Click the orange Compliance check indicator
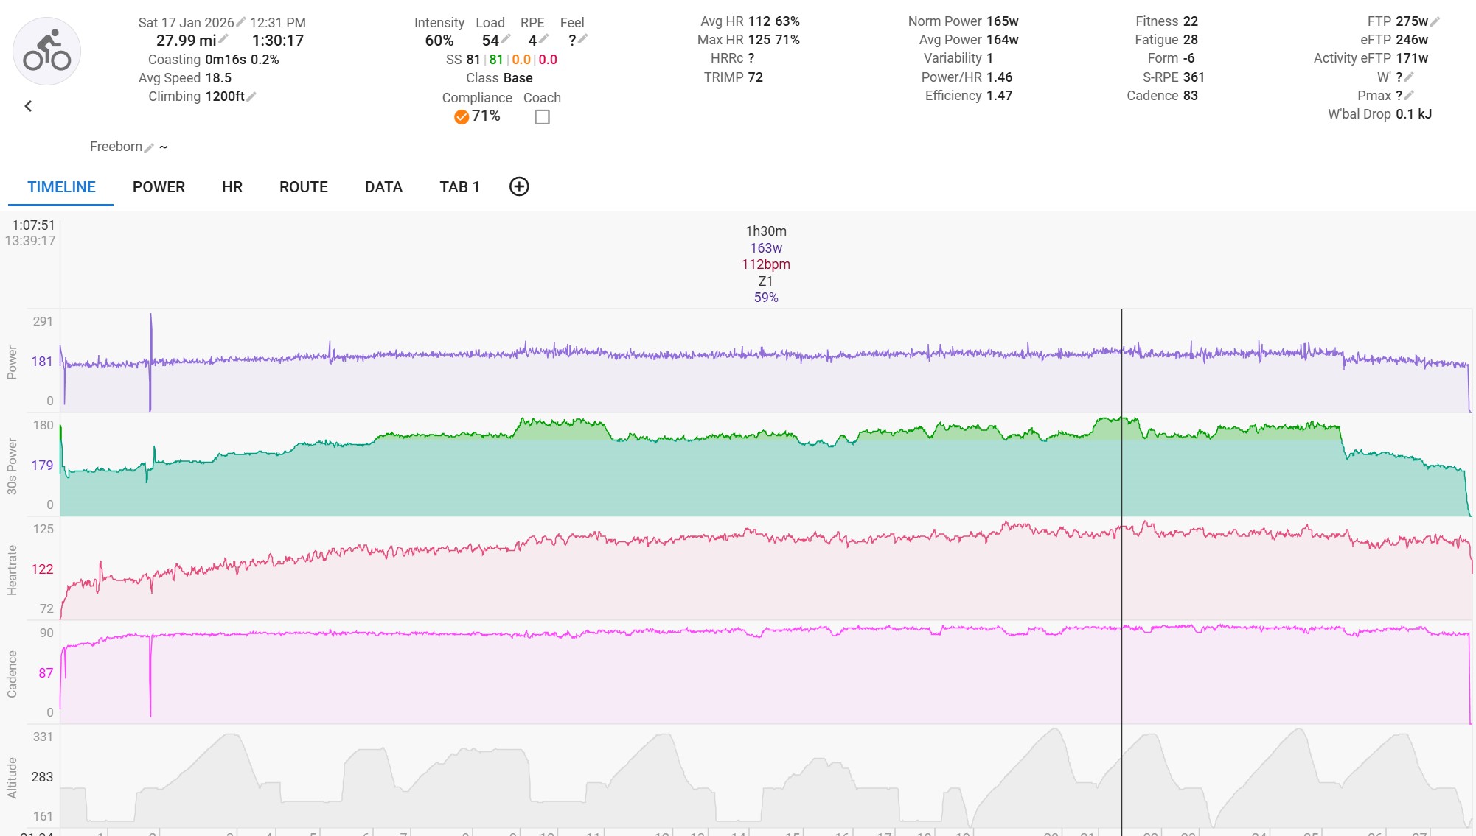The image size is (1476, 836). (x=462, y=117)
